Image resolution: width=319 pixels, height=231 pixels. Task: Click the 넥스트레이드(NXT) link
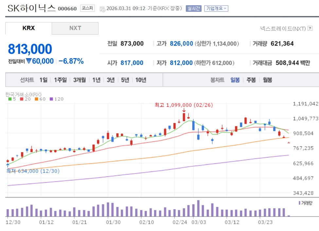click(x=283, y=29)
